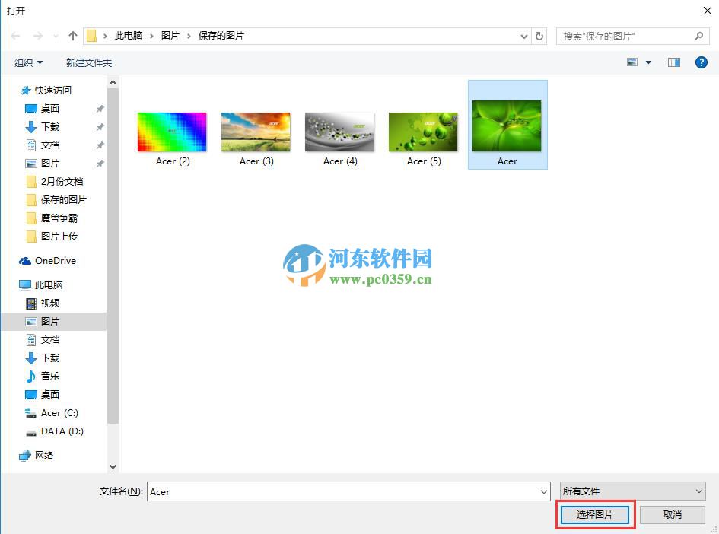Open the help icon in the dialog toolbar

pyautogui.click(x=701, y=62)
